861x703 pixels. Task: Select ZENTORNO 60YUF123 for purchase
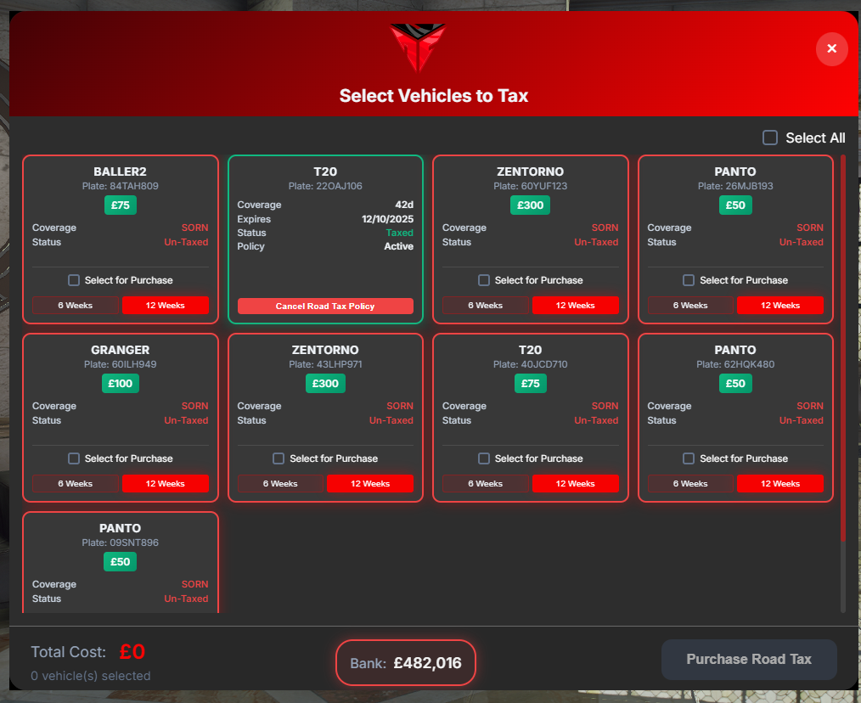[484, 280]
